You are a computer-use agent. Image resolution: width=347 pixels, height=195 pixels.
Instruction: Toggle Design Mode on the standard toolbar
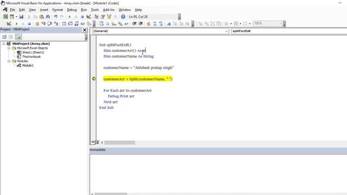pos(88,17)
